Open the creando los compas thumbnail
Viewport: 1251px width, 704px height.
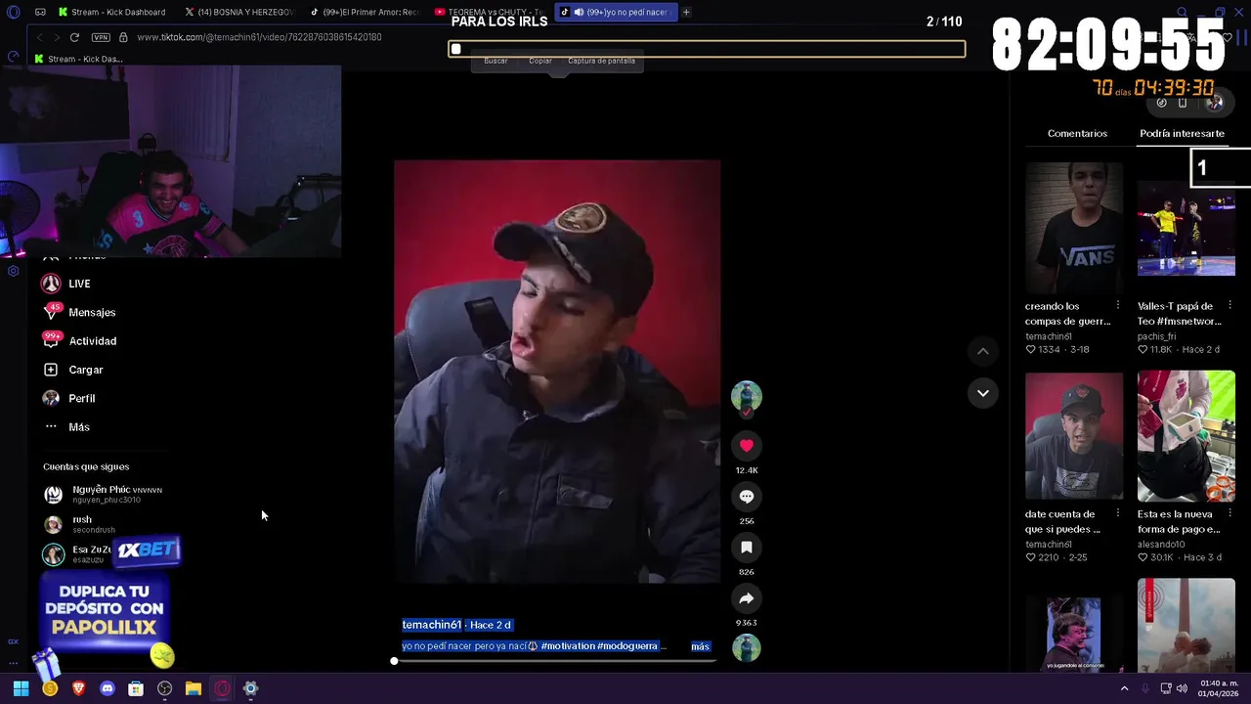(x=1074, y=228)
